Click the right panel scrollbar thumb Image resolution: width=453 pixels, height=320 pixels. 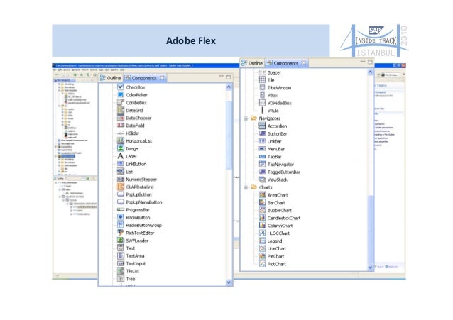click(x=371, y=229)
